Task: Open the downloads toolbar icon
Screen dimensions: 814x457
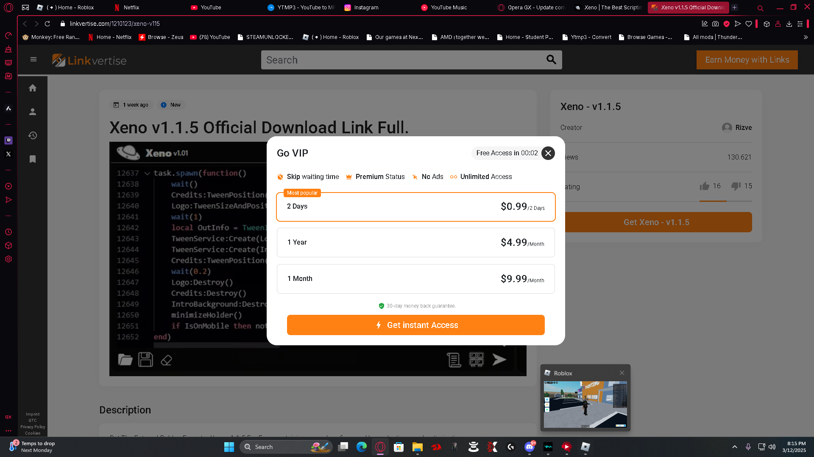Action: click(x=789, y=24)
